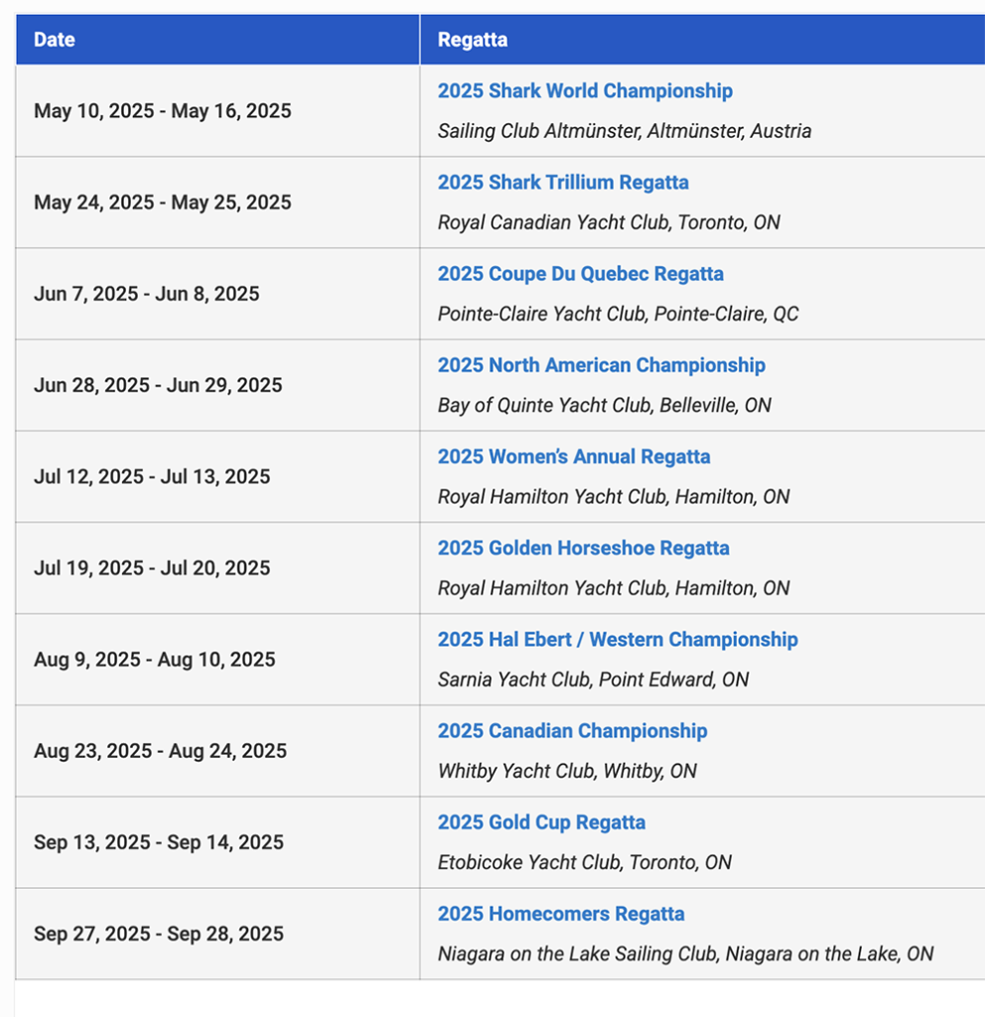This screenshot has height=1017, width=985.
Task: Open the 2025 Golden Horseshoe Regatta link
Action: point(584,548)
